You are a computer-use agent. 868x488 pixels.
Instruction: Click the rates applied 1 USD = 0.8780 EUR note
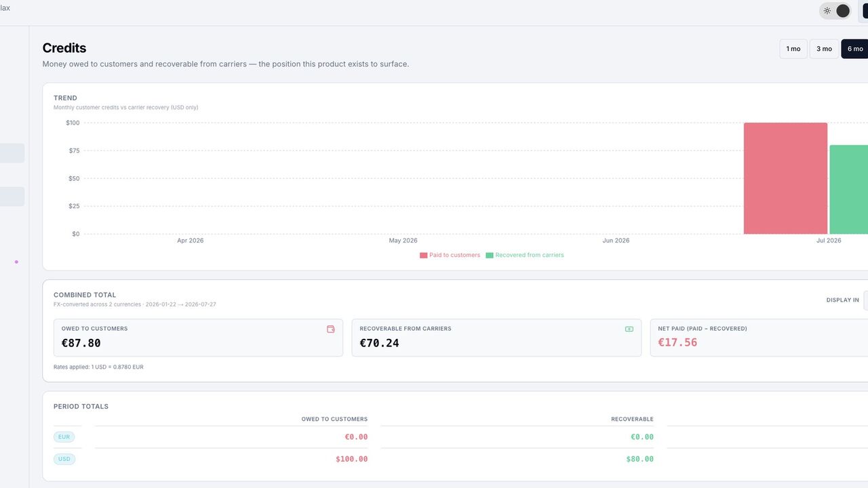[98, 367]
